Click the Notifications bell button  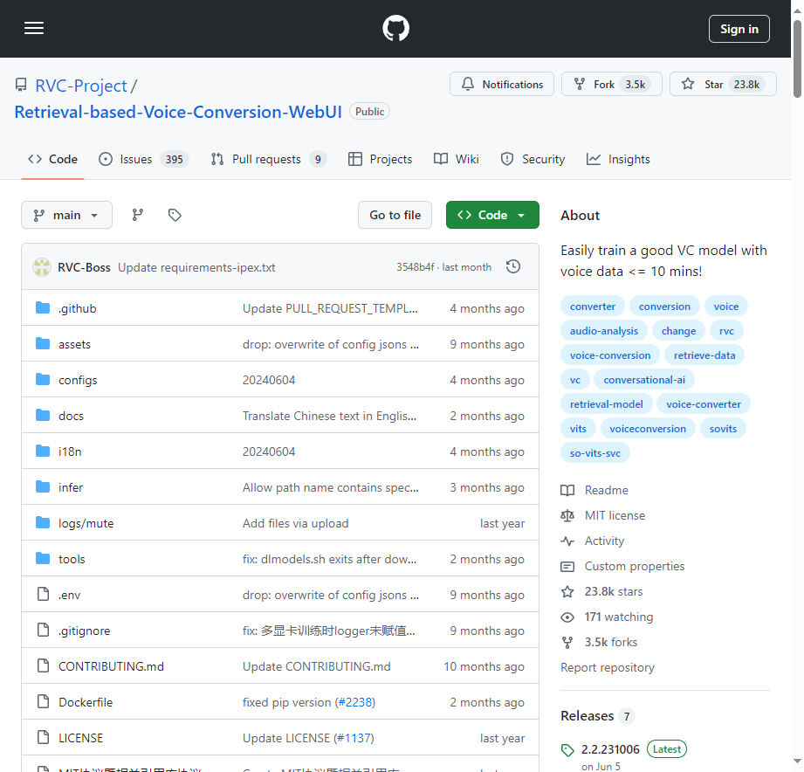pyautogui.click(x=501, y=84)
